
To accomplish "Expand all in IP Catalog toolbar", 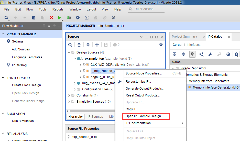I will pyautogui.click(x=183, y=54).
